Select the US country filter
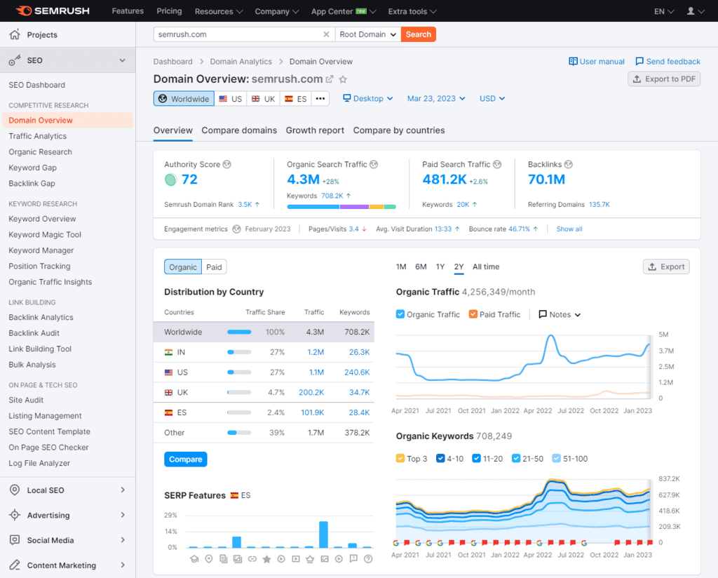 [x=230, y=98]
